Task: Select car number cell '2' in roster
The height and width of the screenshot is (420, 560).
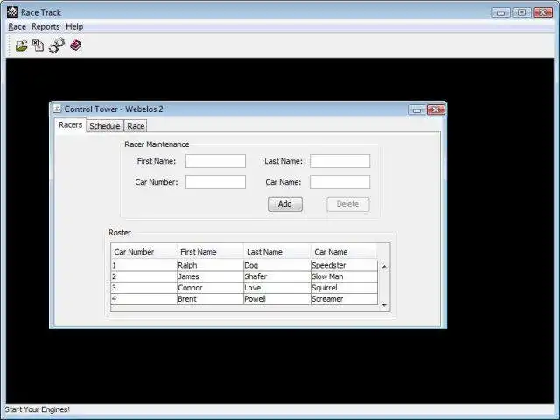Action: 143,276
